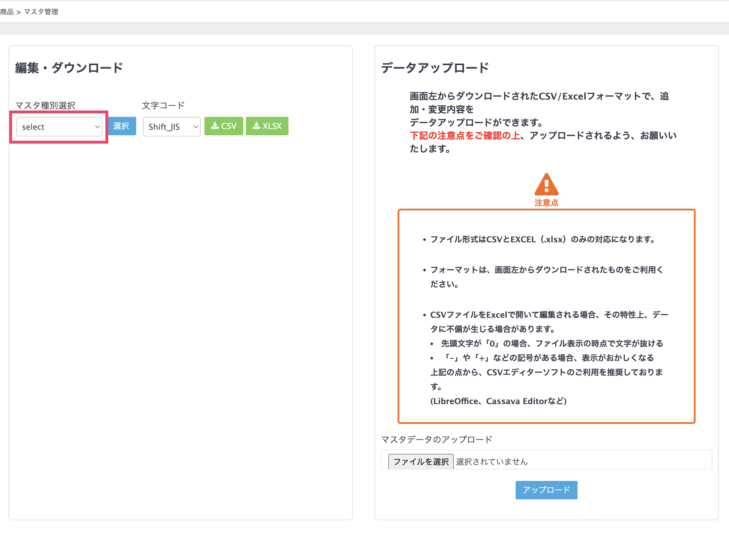Download the master as CSV
The image size is (729, 533).
pos(224,126)
